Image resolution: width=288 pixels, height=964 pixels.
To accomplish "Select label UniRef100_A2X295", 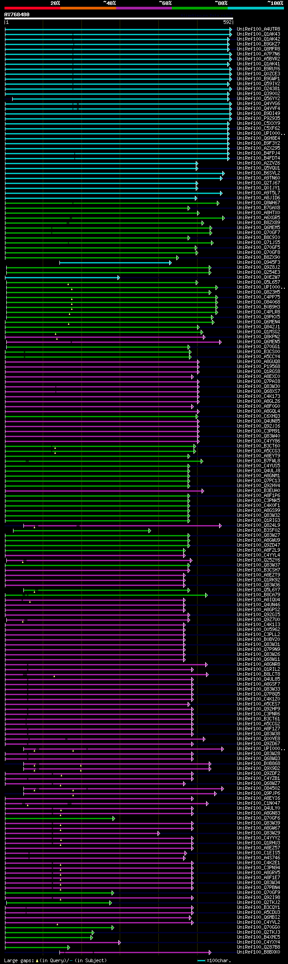I will [258, 148].
